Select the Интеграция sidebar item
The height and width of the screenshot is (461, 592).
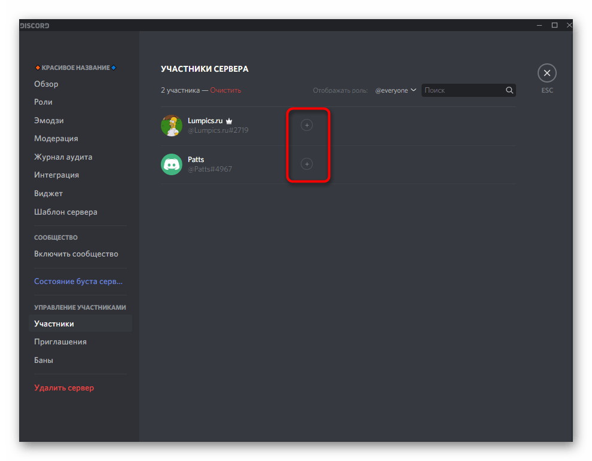[57, 175]
